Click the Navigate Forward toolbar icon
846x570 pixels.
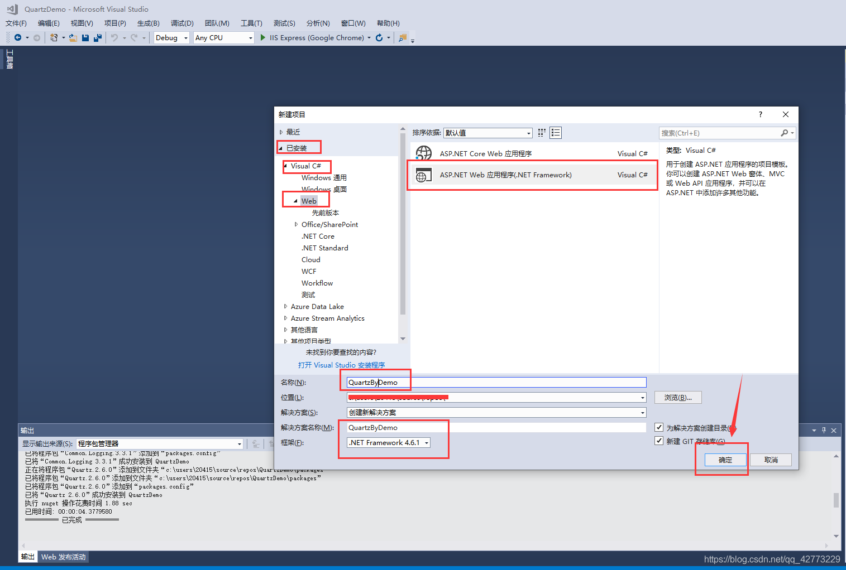point(37,37)
